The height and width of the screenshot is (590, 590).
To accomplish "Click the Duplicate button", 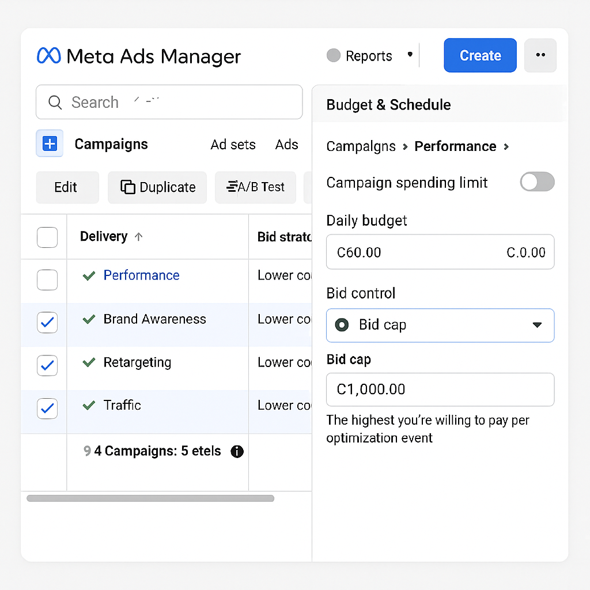I will 157,187.
